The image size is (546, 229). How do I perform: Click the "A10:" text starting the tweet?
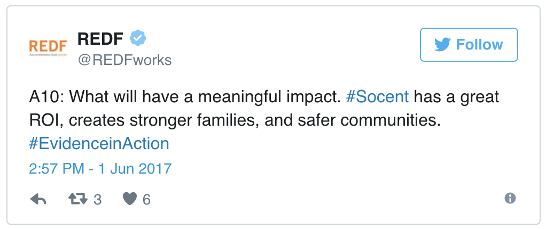point(47,97)
